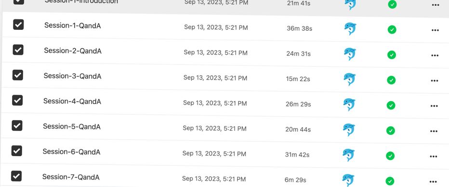Open more options for Session-2-QandA
This screenshot has width=449, height=187.
coord(435,55)
